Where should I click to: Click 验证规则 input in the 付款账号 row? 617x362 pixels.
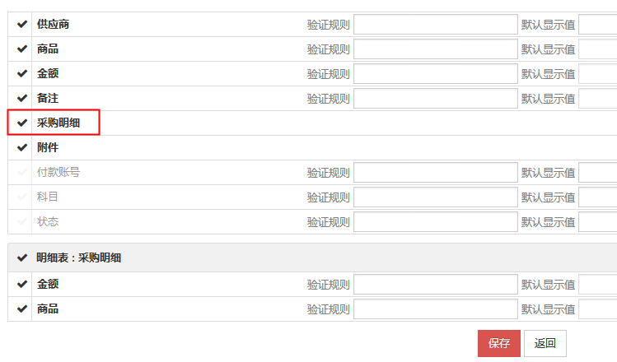pos(435,173)
